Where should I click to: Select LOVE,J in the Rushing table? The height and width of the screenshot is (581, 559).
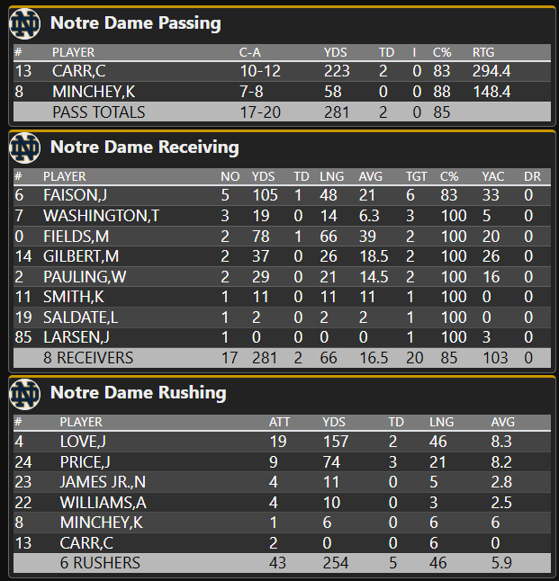[83, 442]
